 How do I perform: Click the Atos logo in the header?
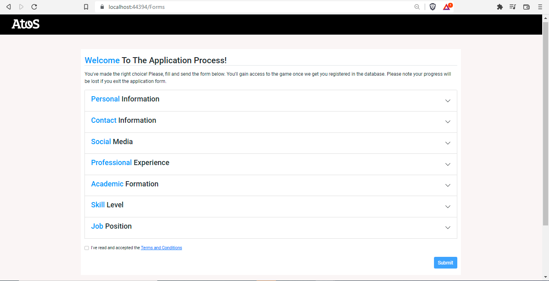pos(26,24)
